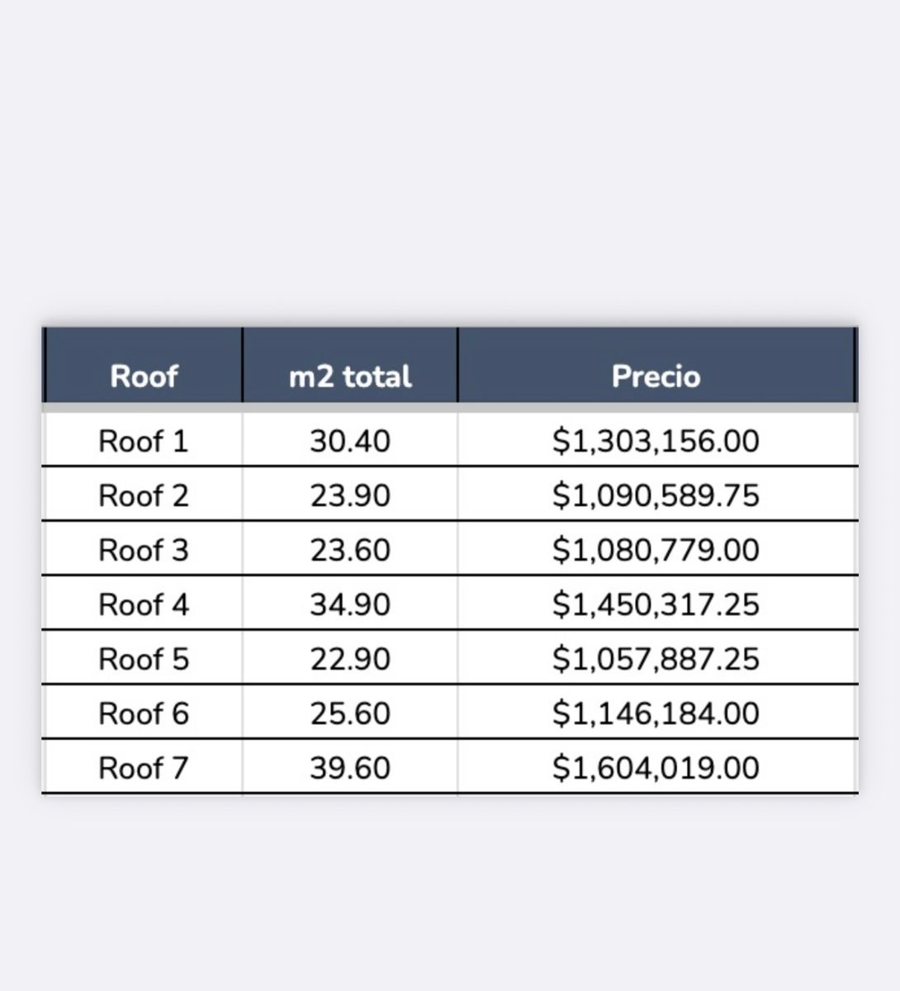
Task: Click the Precio column header
Action: pyautogui.click(x=656, y=376)
